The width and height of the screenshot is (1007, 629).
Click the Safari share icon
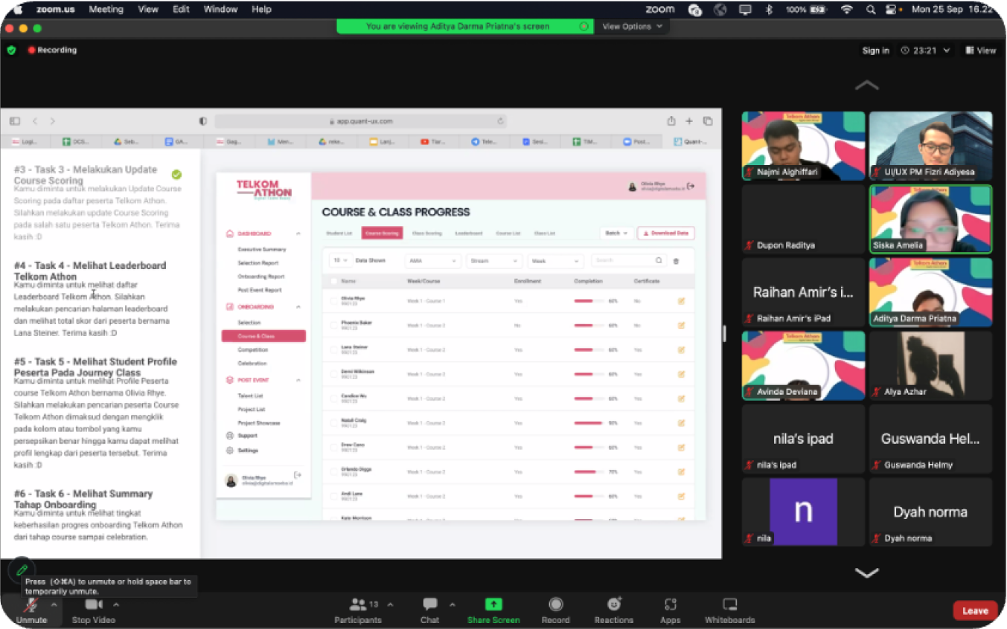click(671, 121)
